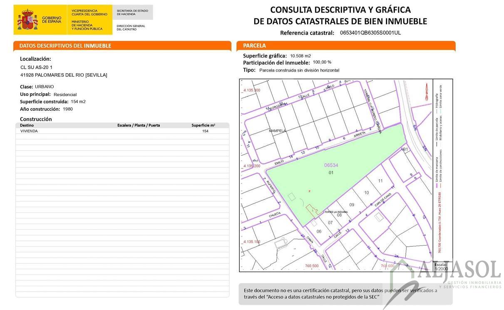
Task: Click the 'PARCELA' orange section header
Action: (254, 46)
